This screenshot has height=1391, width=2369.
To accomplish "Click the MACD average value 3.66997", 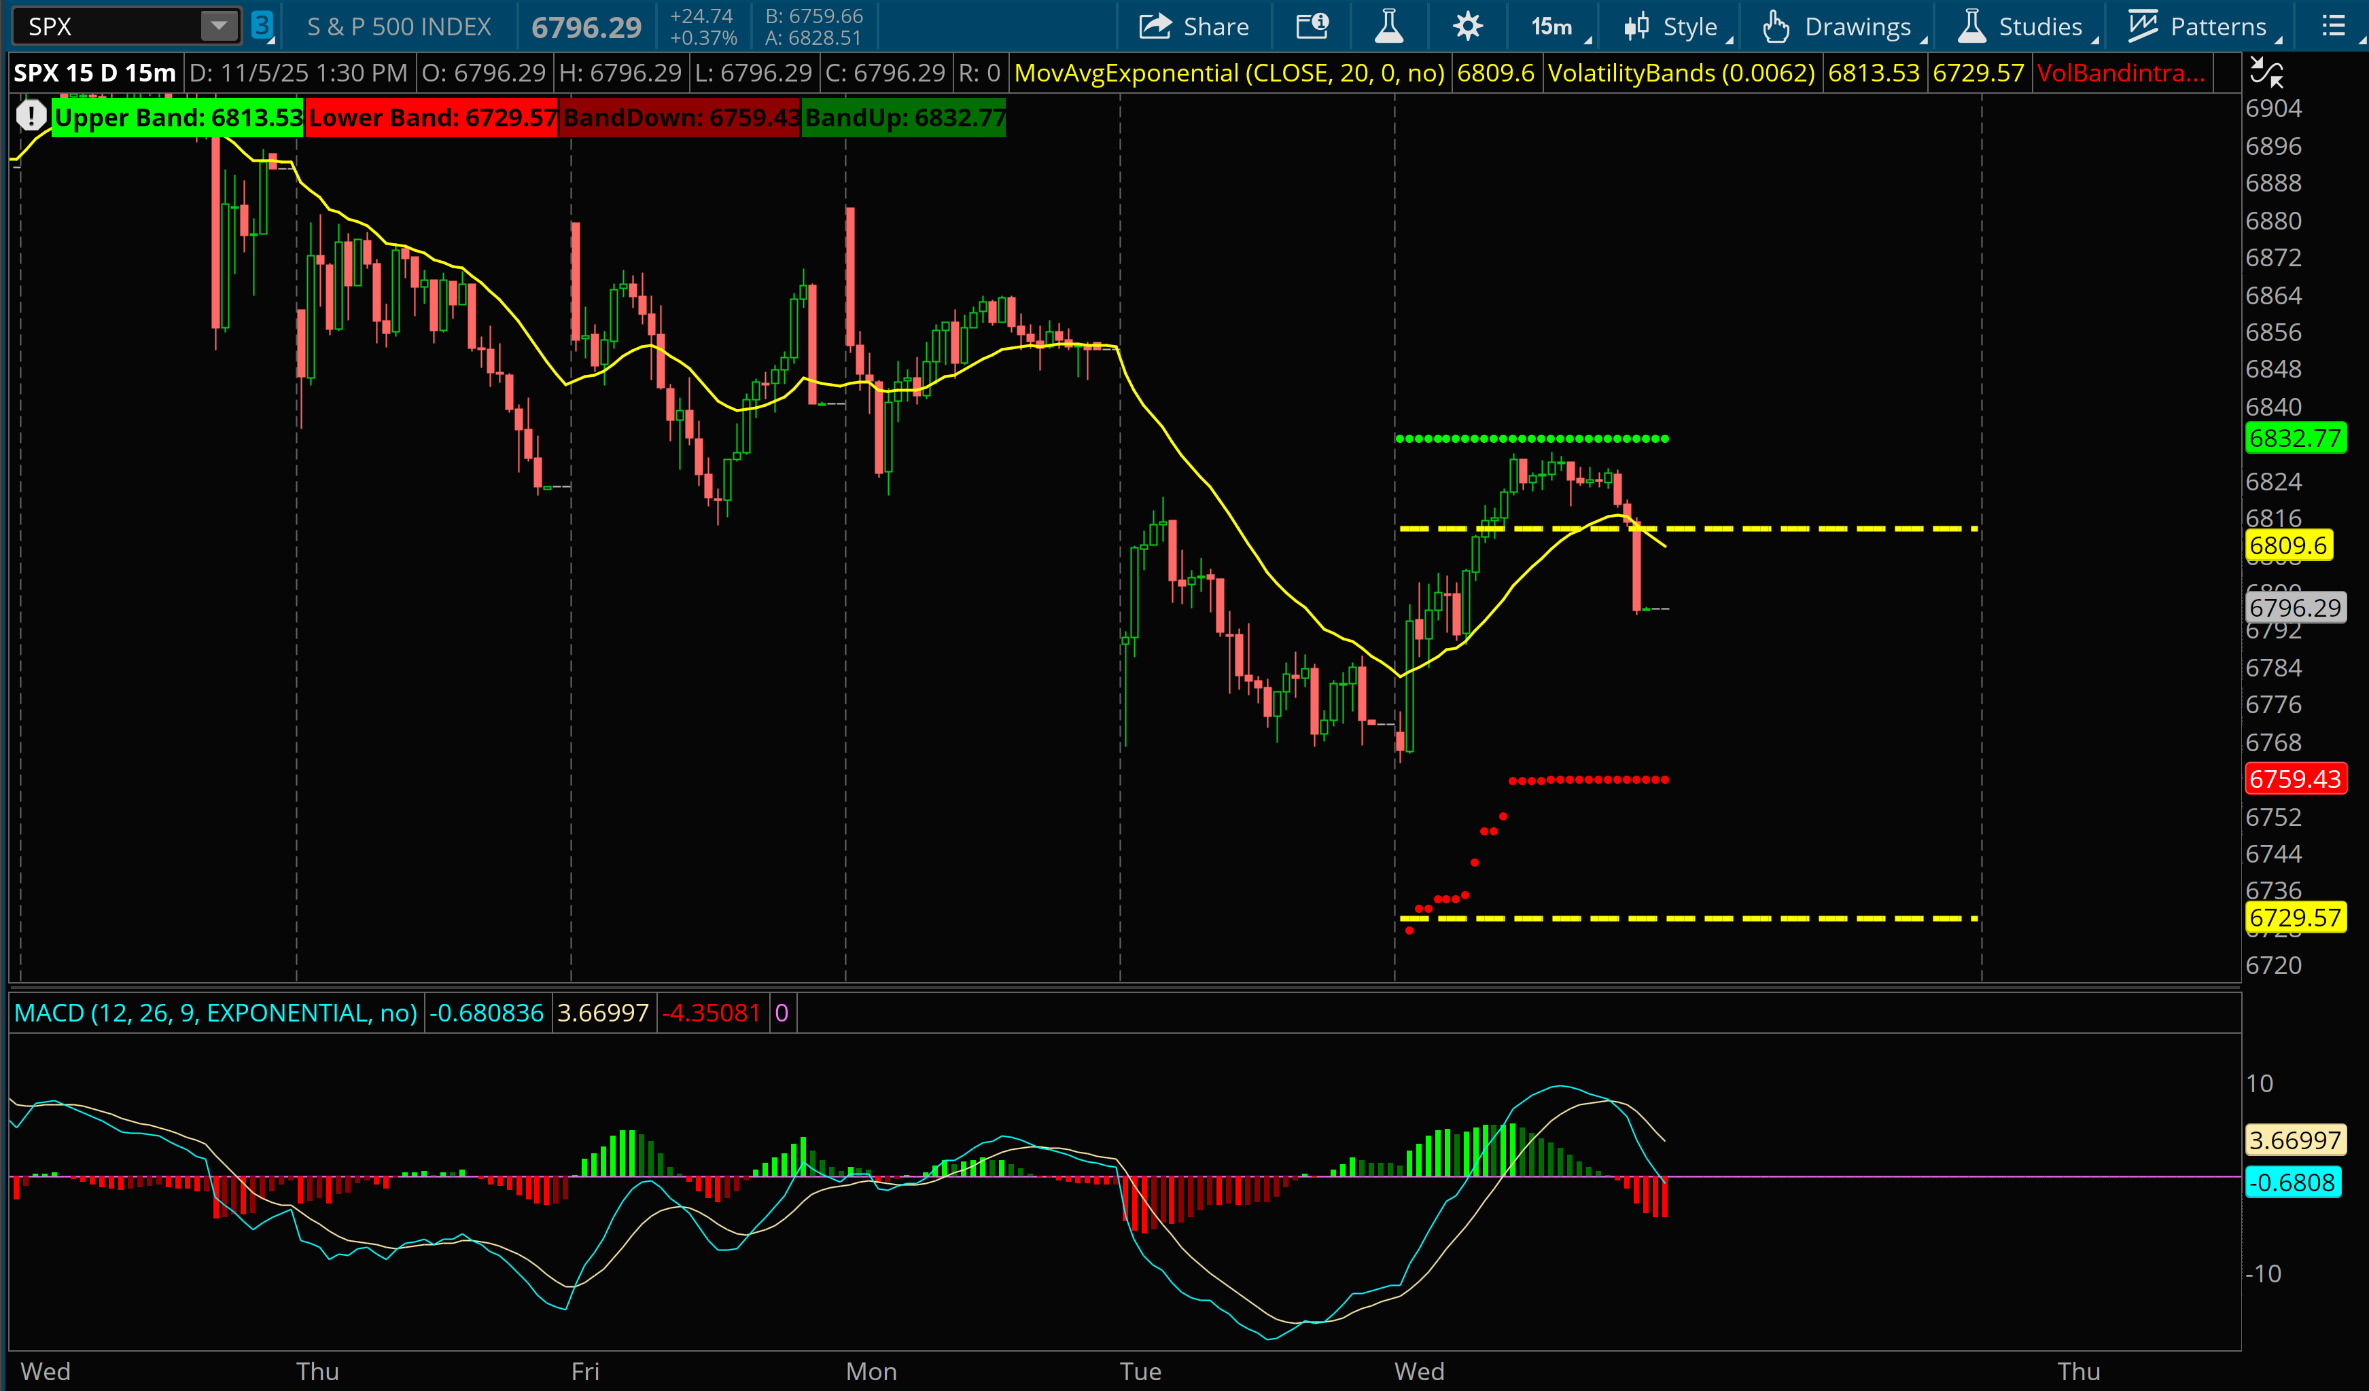I will [603, 1012].
